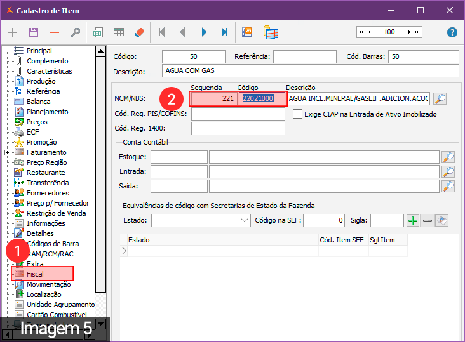Step page size forward arrow next to 100
The image size is (465, 342).
(x=409, y=32)
